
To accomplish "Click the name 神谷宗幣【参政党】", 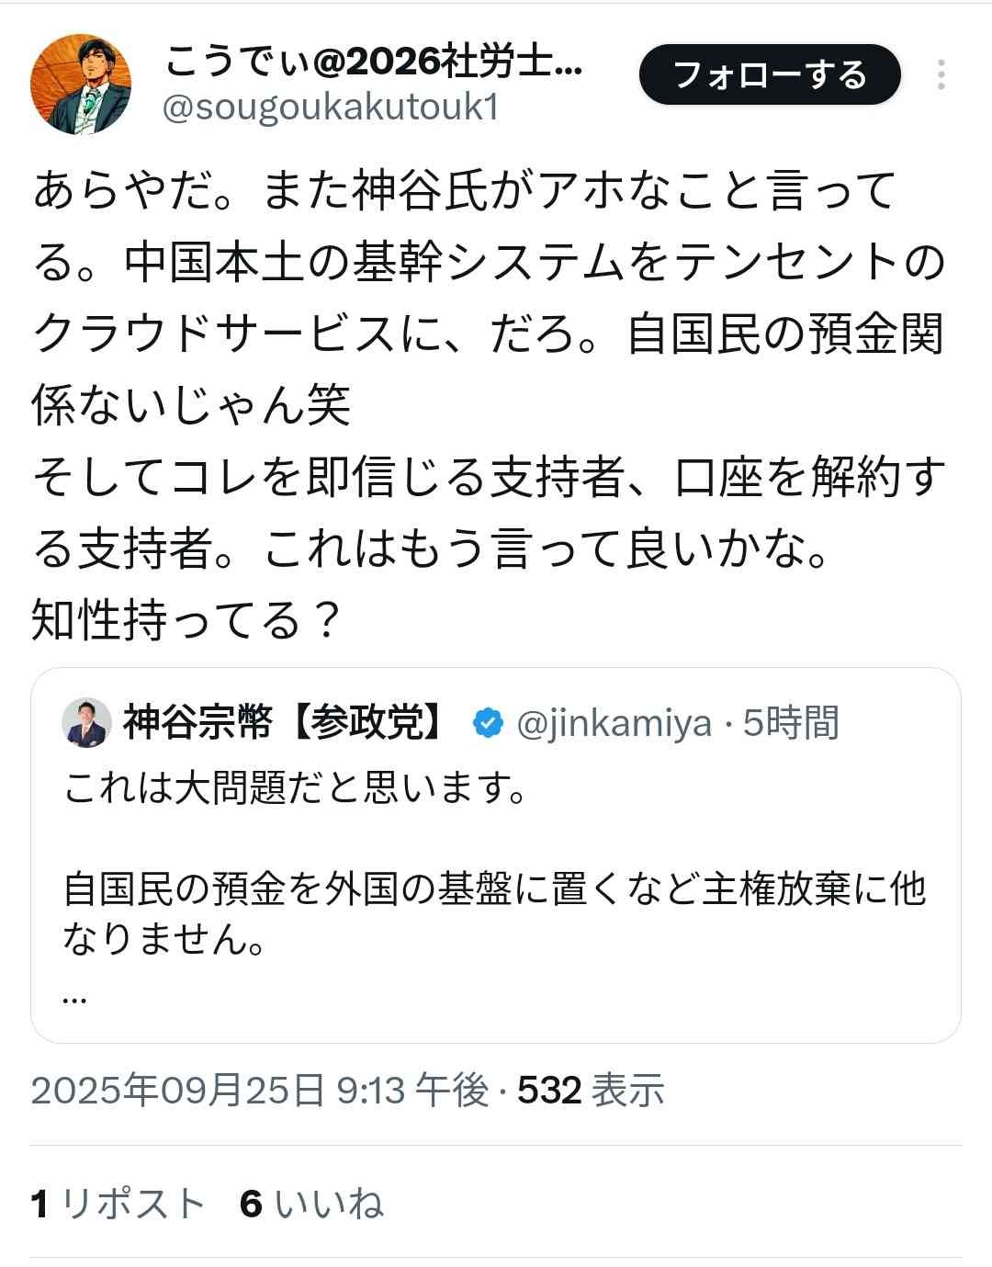I will coord(285,724).
